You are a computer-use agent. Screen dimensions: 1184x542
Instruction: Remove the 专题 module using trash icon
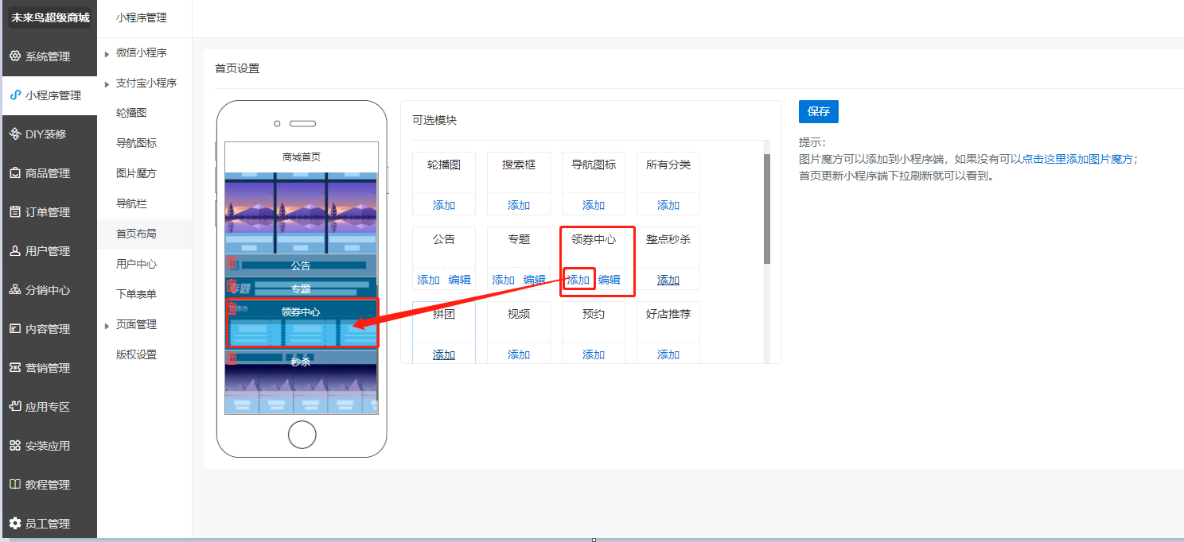pyautogui.click(x=232, y=287)
